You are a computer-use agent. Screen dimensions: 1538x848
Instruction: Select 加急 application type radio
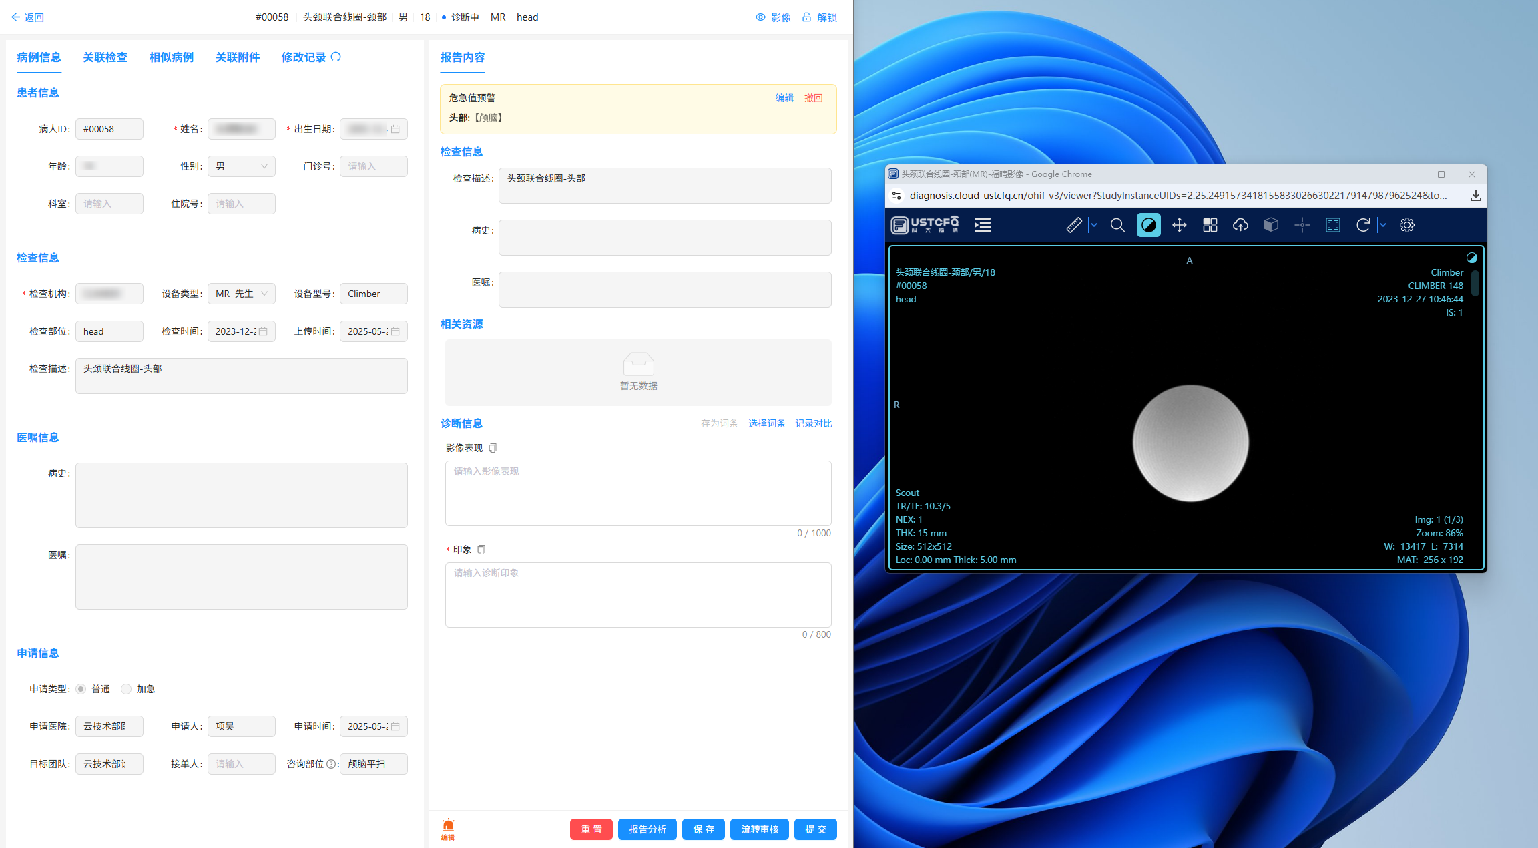126,689
